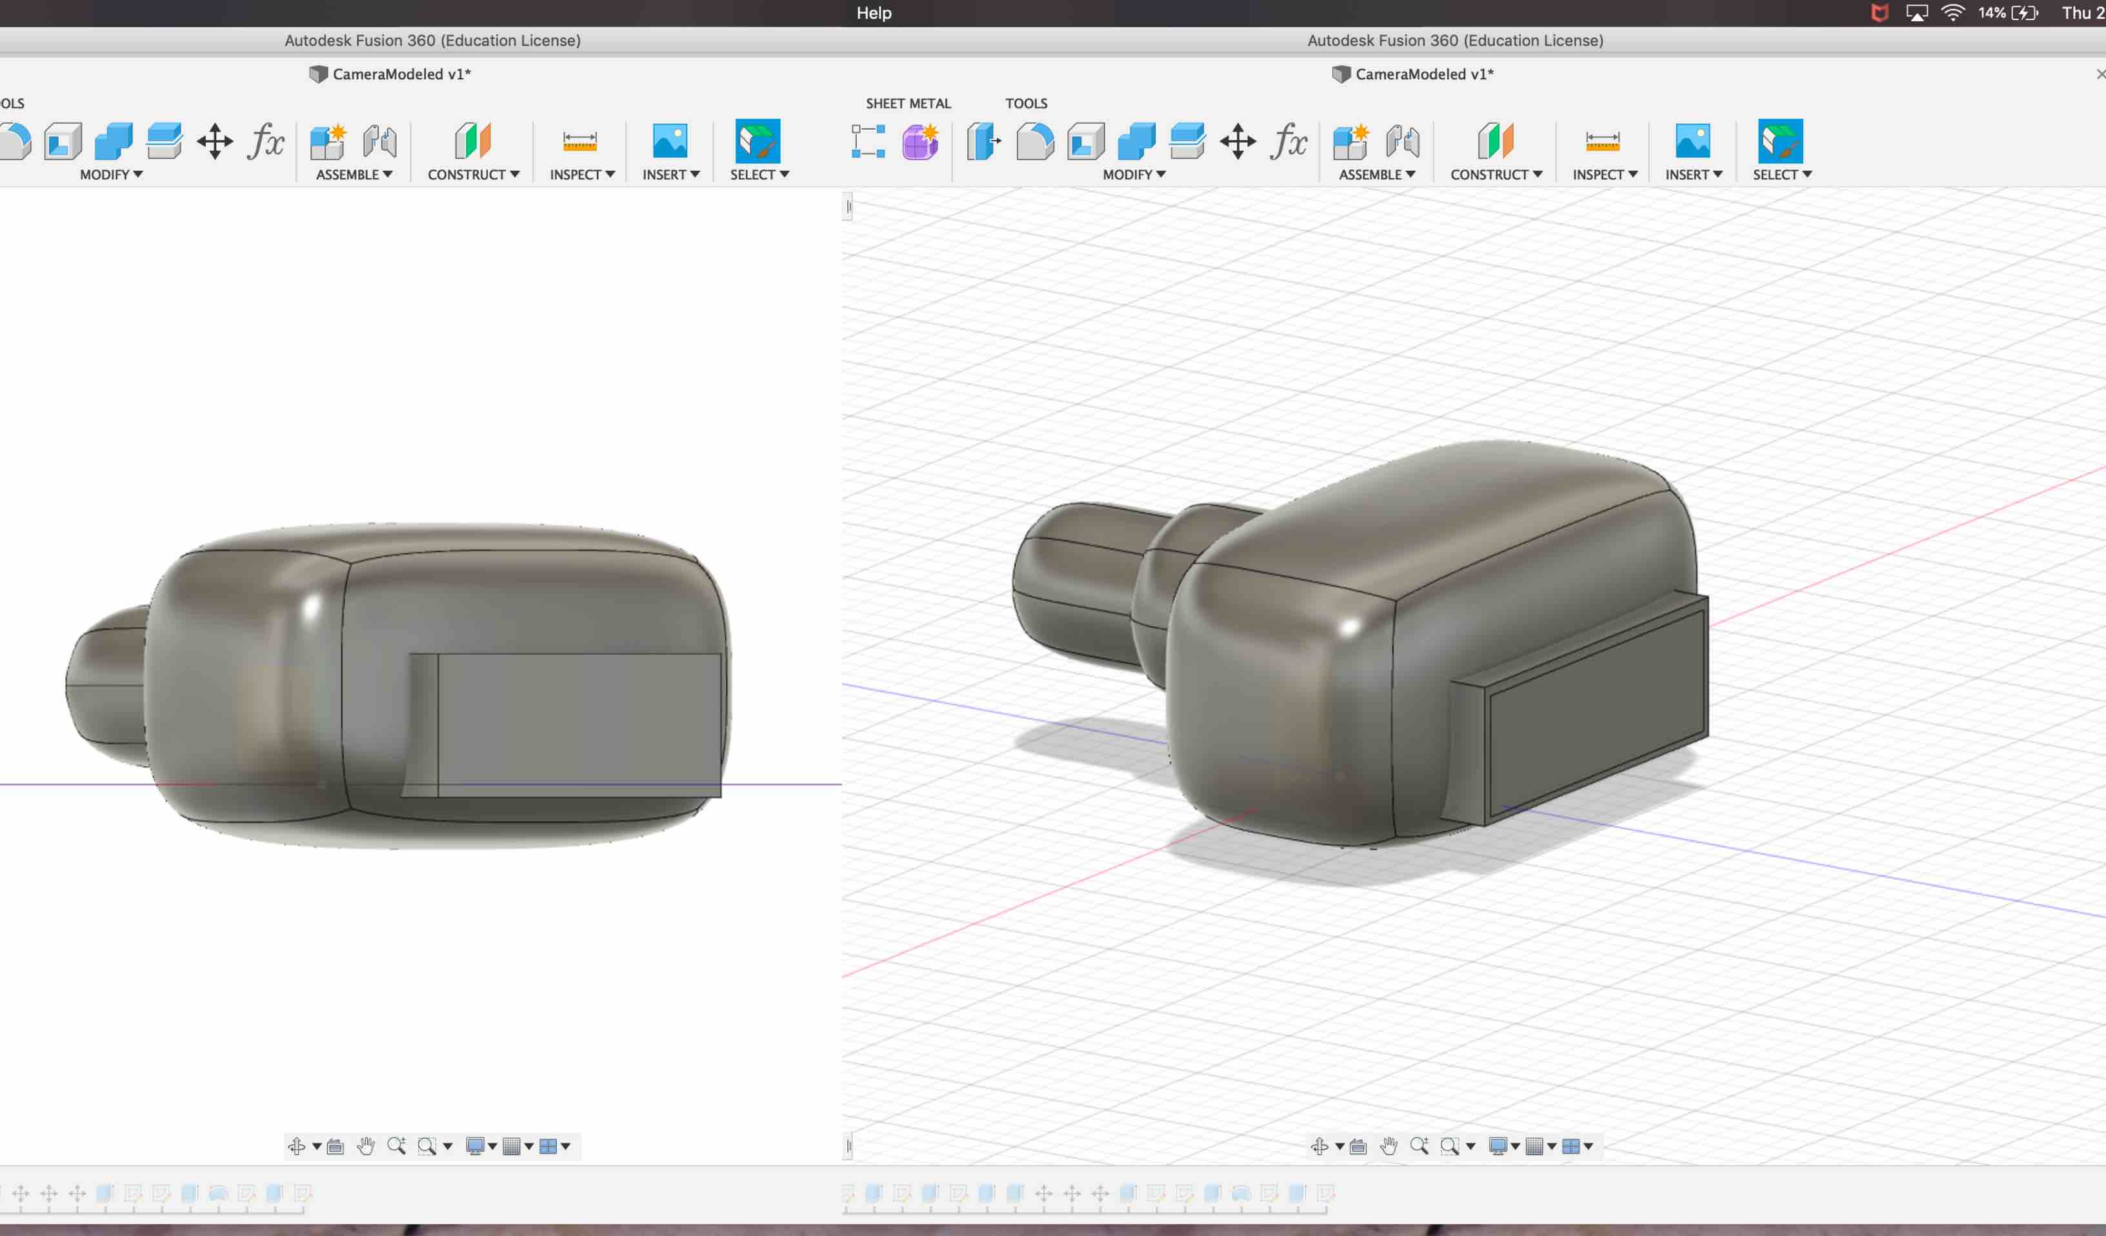Click the New Component icon in right window
2106x1236 pixels.
pyautogui.click(x=1350, y=141)
